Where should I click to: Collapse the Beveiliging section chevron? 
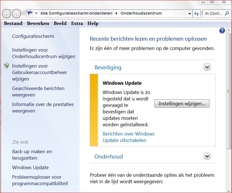pyautogui.click(x=207, y=67)
